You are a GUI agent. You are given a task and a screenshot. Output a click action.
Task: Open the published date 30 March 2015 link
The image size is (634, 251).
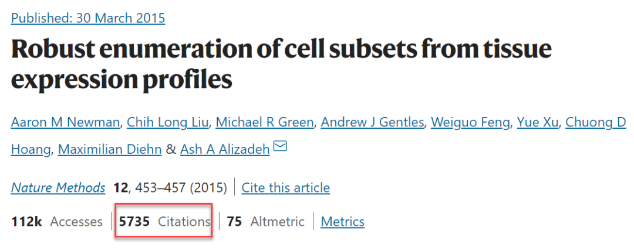(x=88, y=18)
